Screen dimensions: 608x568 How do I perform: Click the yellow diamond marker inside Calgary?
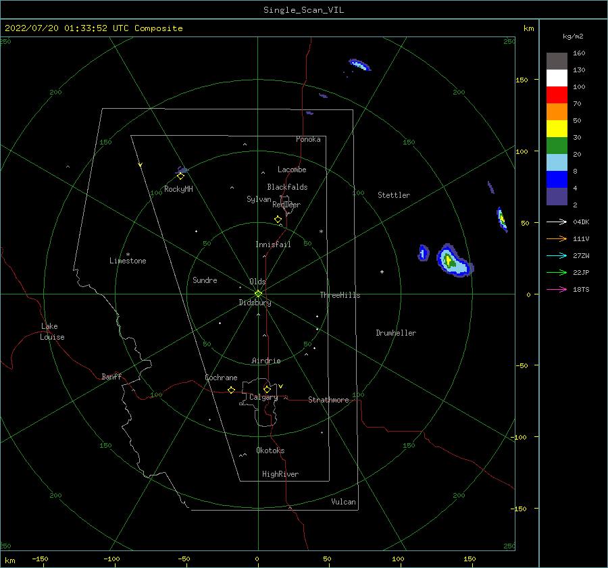point(267,389)
